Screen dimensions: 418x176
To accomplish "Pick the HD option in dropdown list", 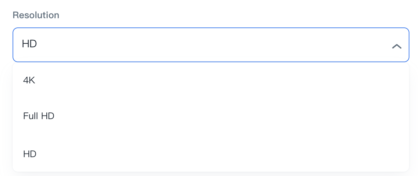I will coord(30,154).
